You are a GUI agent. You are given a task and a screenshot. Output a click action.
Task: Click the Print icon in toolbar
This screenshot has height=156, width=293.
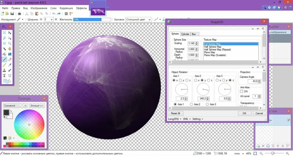tap(19, 14)
